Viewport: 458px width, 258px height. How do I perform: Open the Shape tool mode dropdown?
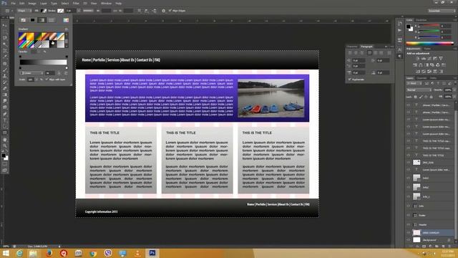pos(24,11)
